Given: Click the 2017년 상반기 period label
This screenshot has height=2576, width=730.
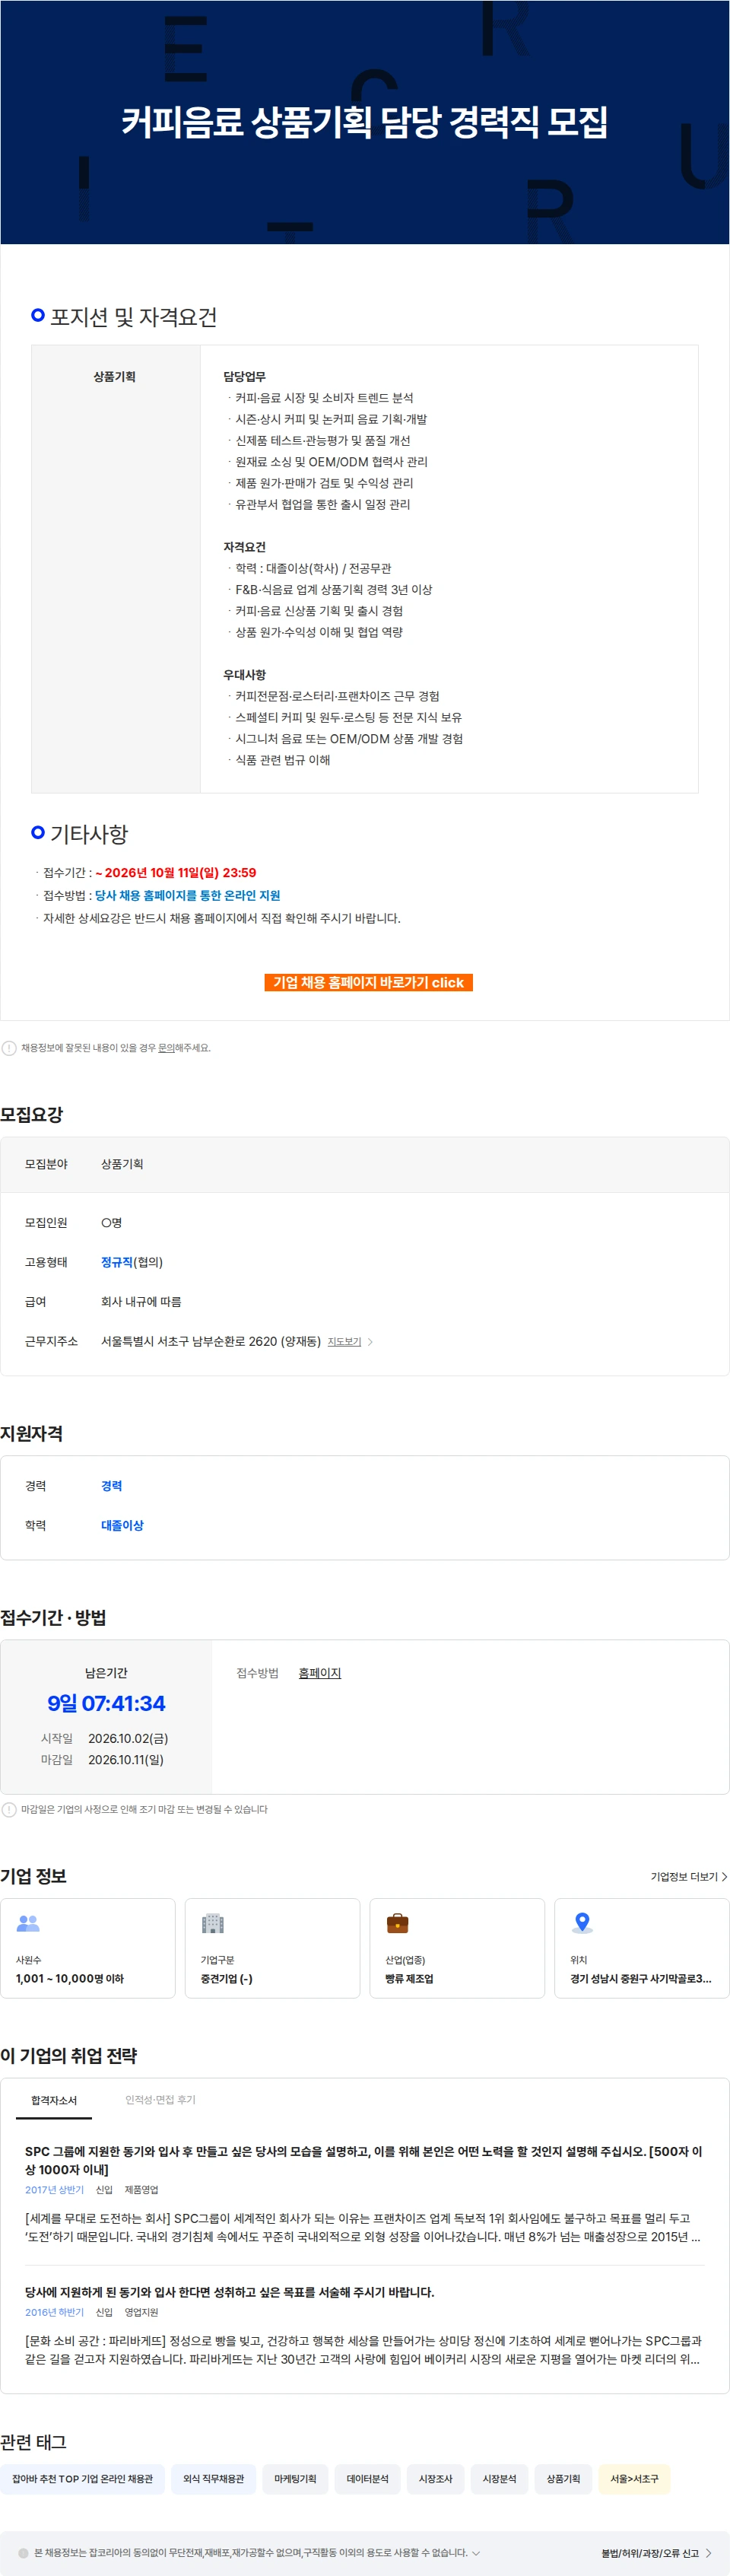Looking at the screenshot, I should 54,2190.
